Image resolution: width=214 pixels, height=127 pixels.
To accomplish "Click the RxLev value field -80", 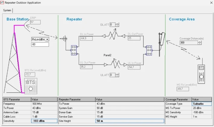I will [40, 45].
